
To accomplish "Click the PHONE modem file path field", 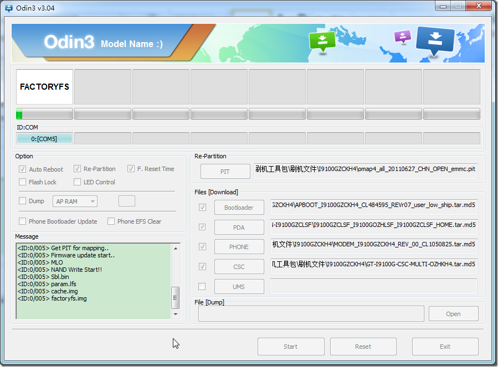I will [x=374, y=246].
